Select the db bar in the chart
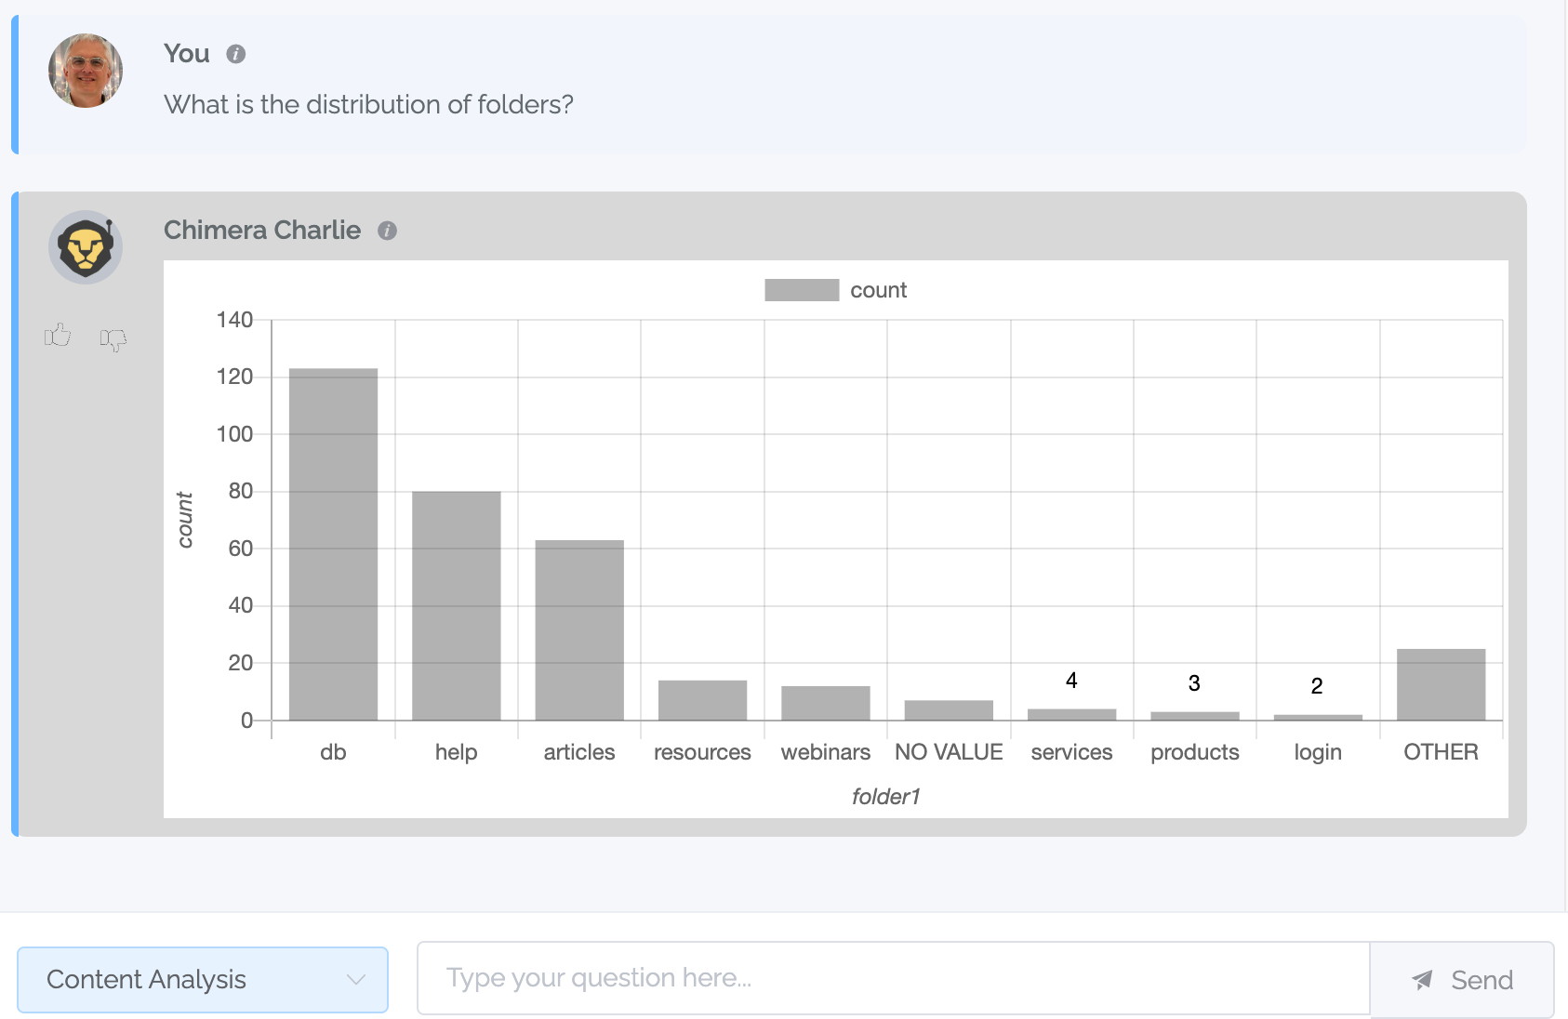This screenshot has height=1019, width=1568. [x=333, y=545]
